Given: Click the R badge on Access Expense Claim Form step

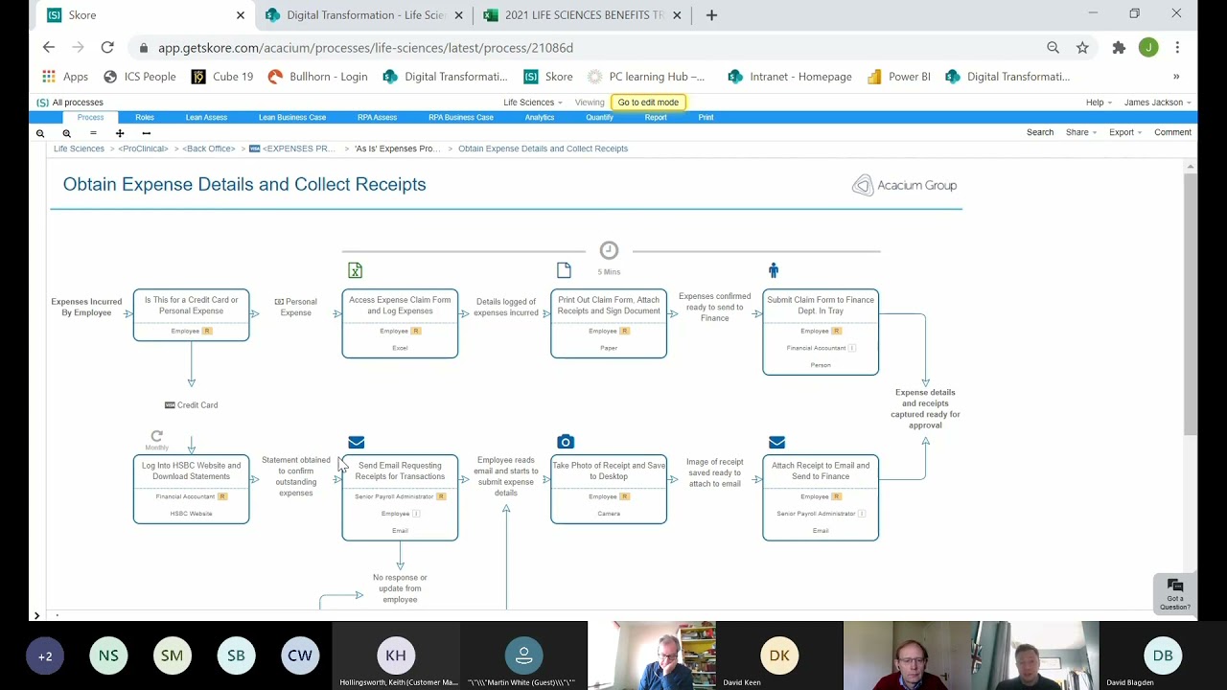Looking at the screenshot, I should pyautogui.click(x=415, y=332).
